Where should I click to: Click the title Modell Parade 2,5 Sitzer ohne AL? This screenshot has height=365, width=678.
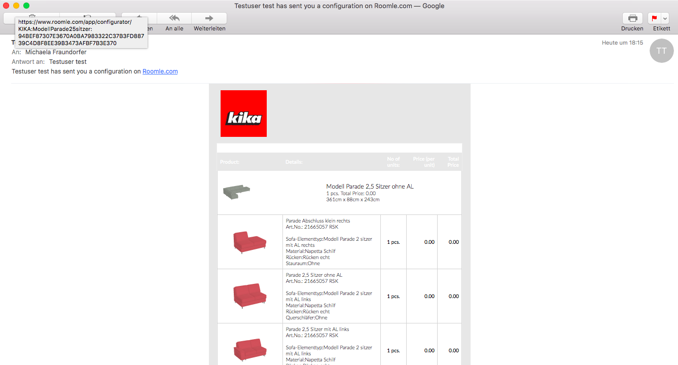[370, 187]
